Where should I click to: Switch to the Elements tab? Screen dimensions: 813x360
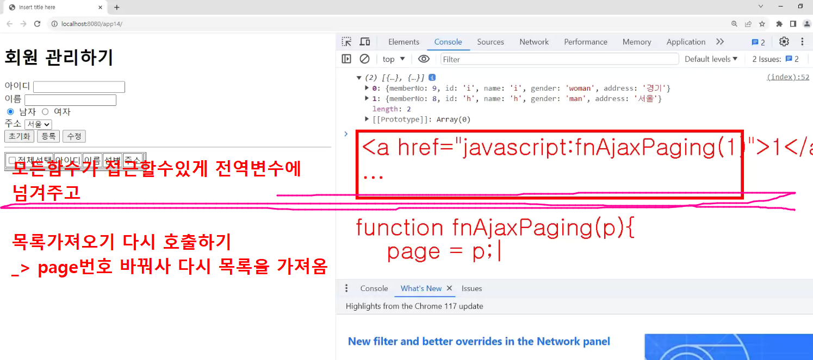coord(404,42)
